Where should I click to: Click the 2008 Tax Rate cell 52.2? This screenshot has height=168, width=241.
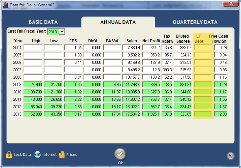pyautogui.click(x=167, y=77)
